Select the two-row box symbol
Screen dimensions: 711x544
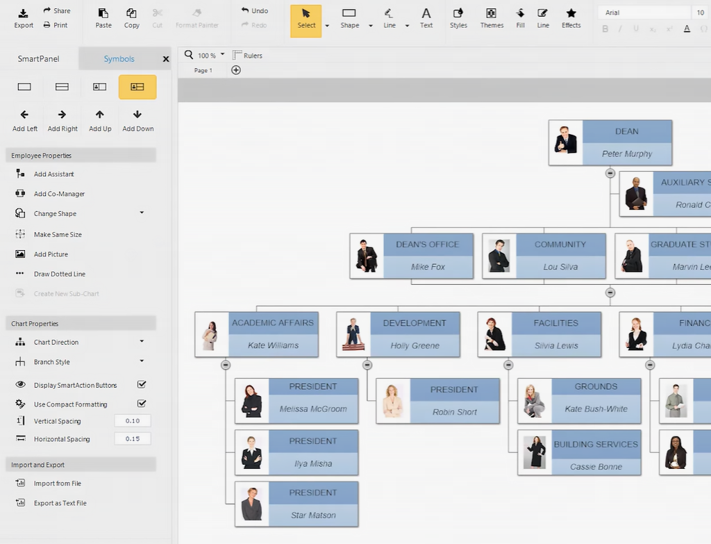coord(62,87)
